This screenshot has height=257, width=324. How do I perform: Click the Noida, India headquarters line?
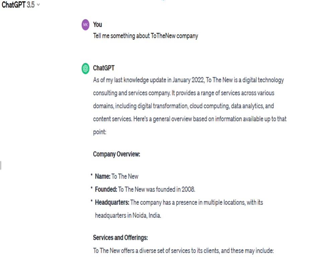click(x=128, y=215)
